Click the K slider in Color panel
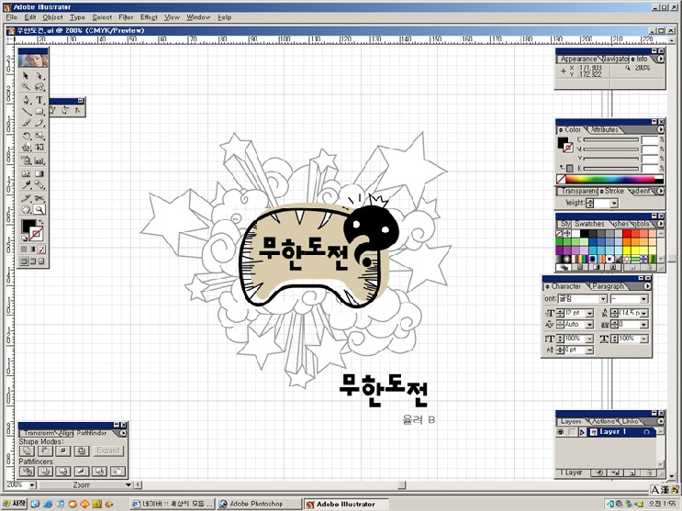The image size is (682, 511). (611, 168)
